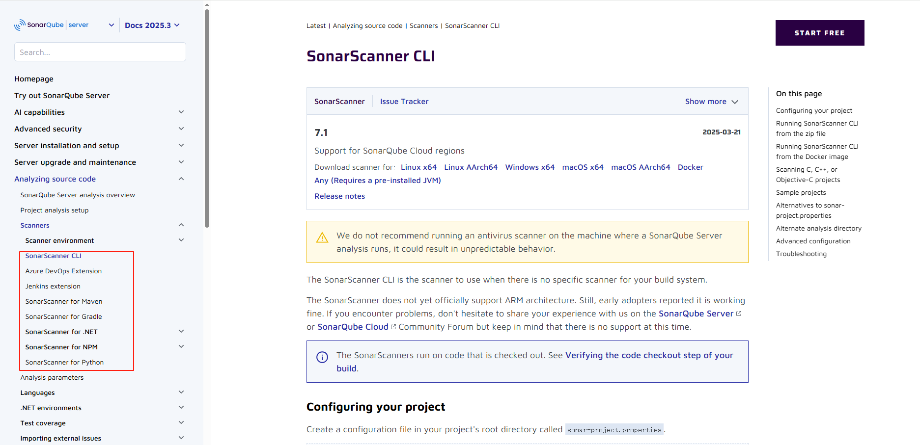Click the Analyzing source code breadcrumb

pyautogui.click(x=367, y=26)
